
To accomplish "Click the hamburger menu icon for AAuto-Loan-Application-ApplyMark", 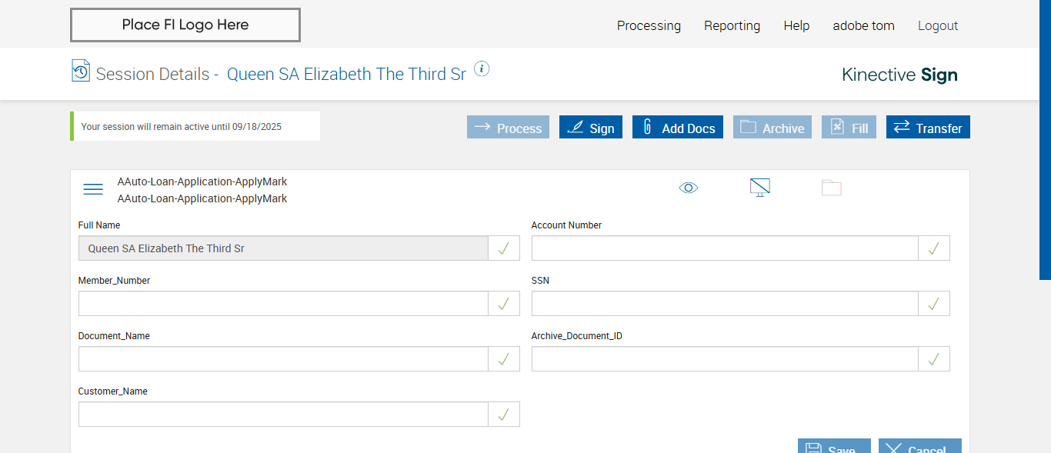I will click(93, 189).
